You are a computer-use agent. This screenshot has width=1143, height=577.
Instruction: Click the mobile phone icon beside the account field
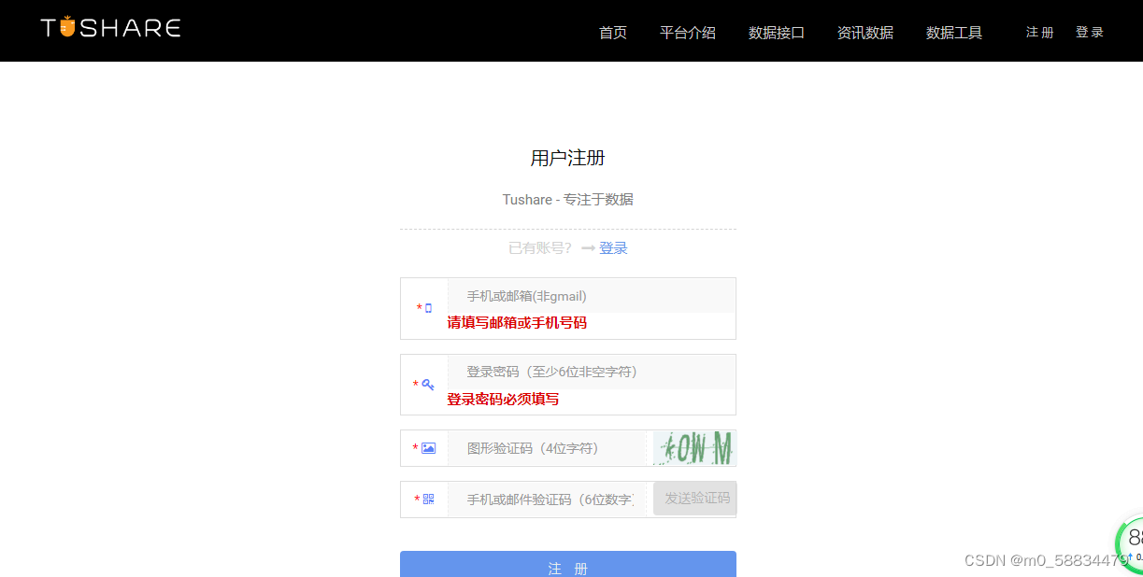pos(429,307)
